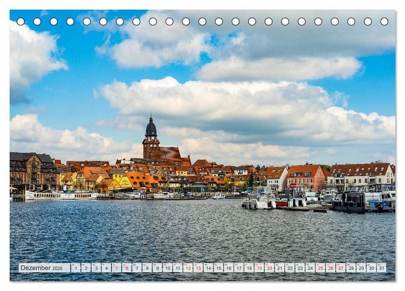The width and height of the screenshot is (405, 291).
Task: Pick the red weekend date 20
Action: [x=270, y=268]
